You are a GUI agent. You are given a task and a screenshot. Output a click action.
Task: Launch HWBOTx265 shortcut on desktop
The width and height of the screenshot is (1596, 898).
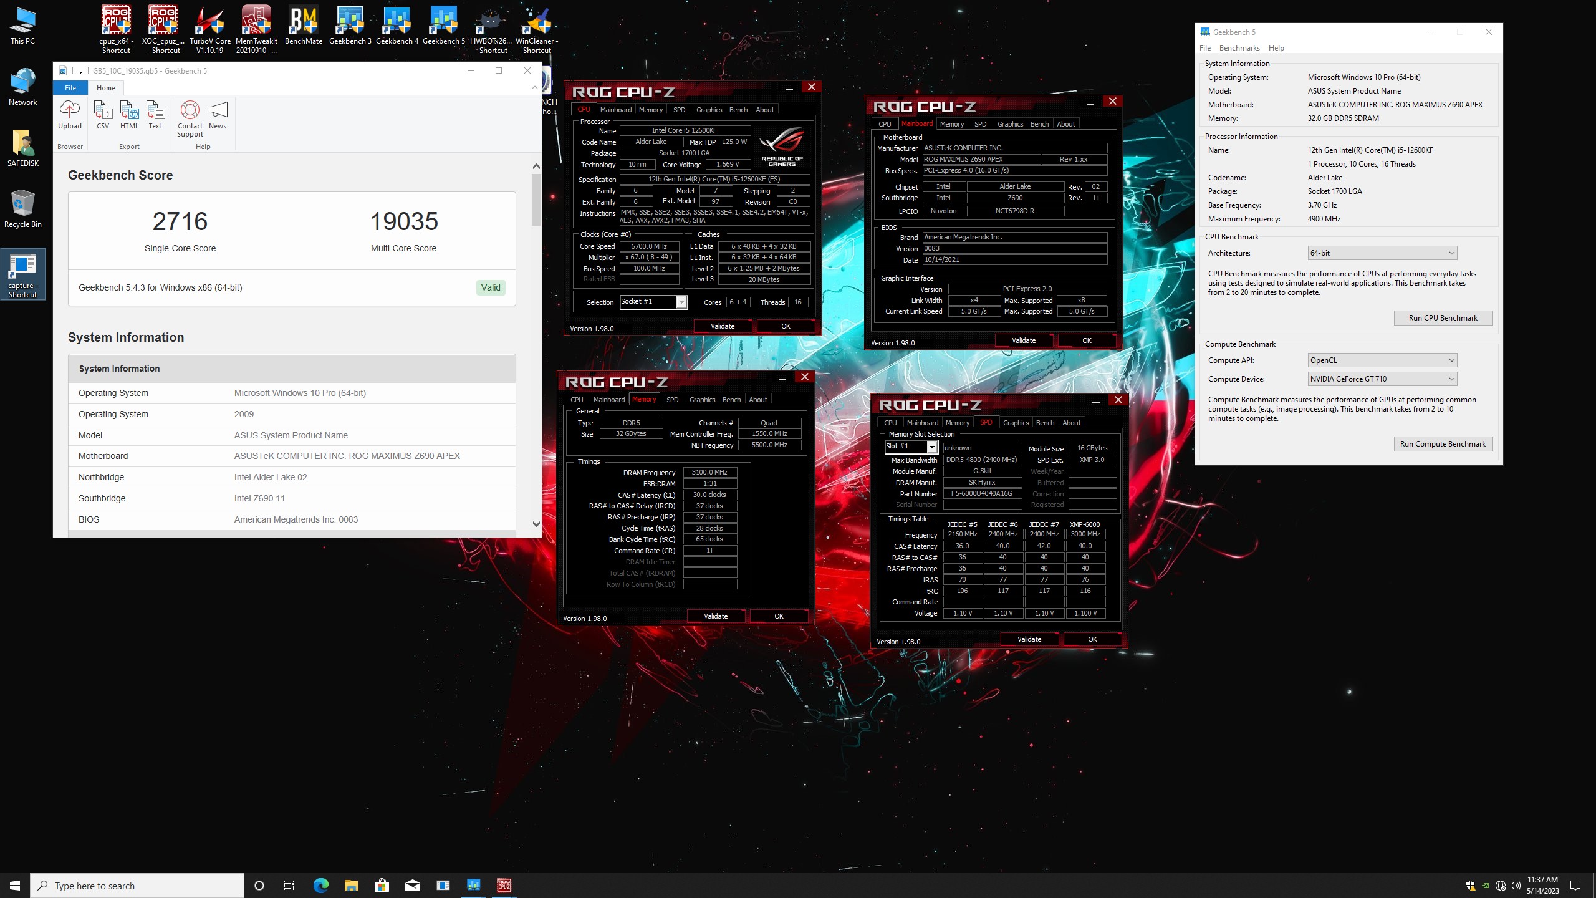click(x=490, y=29)
